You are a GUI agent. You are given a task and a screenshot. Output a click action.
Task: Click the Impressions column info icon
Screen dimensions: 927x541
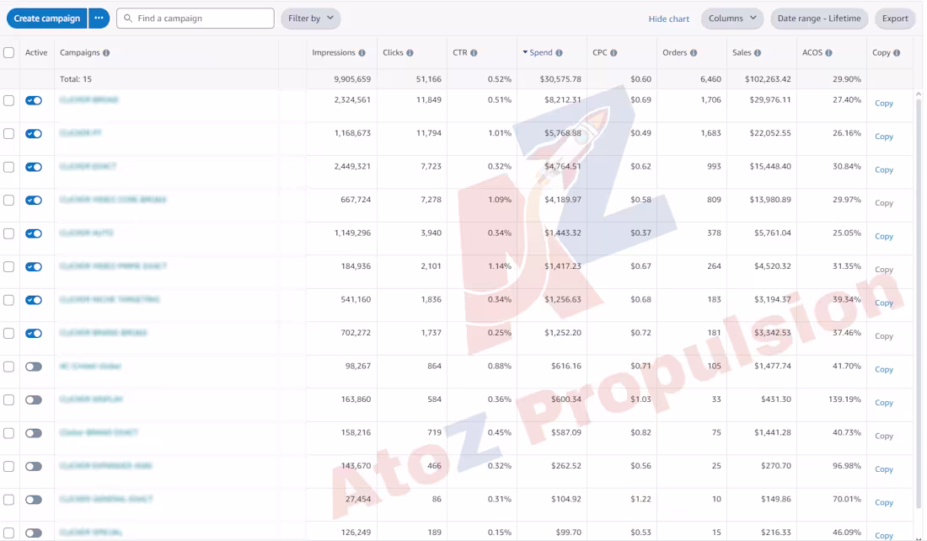coord(362,52)
